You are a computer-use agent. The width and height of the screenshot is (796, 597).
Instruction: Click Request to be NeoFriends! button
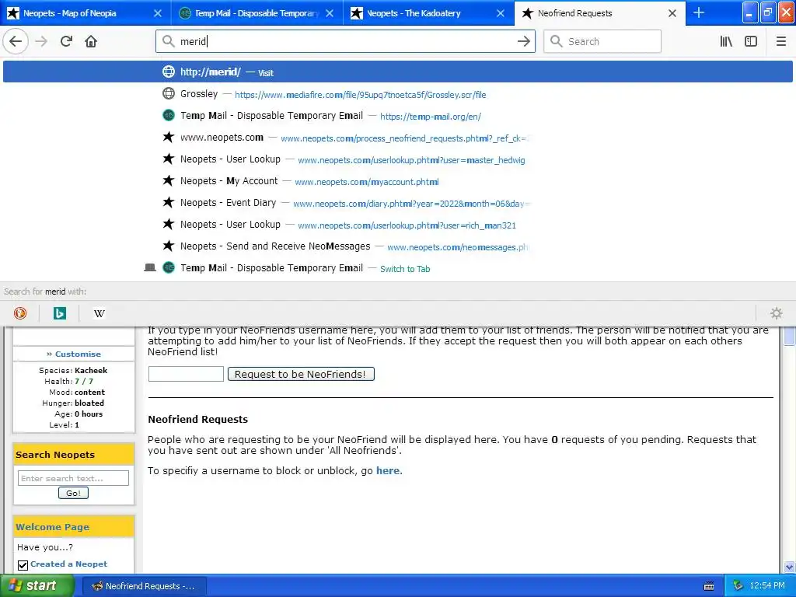(x=301, y=374)
